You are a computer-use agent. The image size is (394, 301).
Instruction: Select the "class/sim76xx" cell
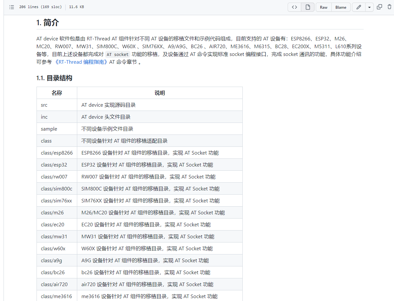coord(57,200)
